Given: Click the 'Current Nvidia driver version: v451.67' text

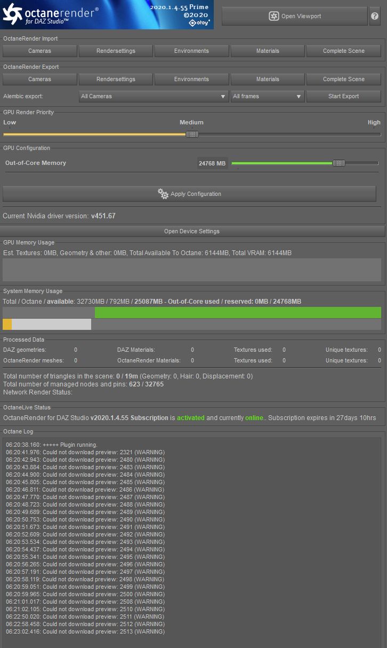Looking at the screenshot, I should (59, 216).
